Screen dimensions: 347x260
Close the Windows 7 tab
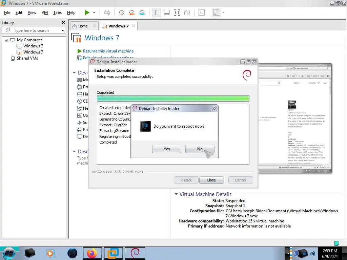tap(134, 26)
